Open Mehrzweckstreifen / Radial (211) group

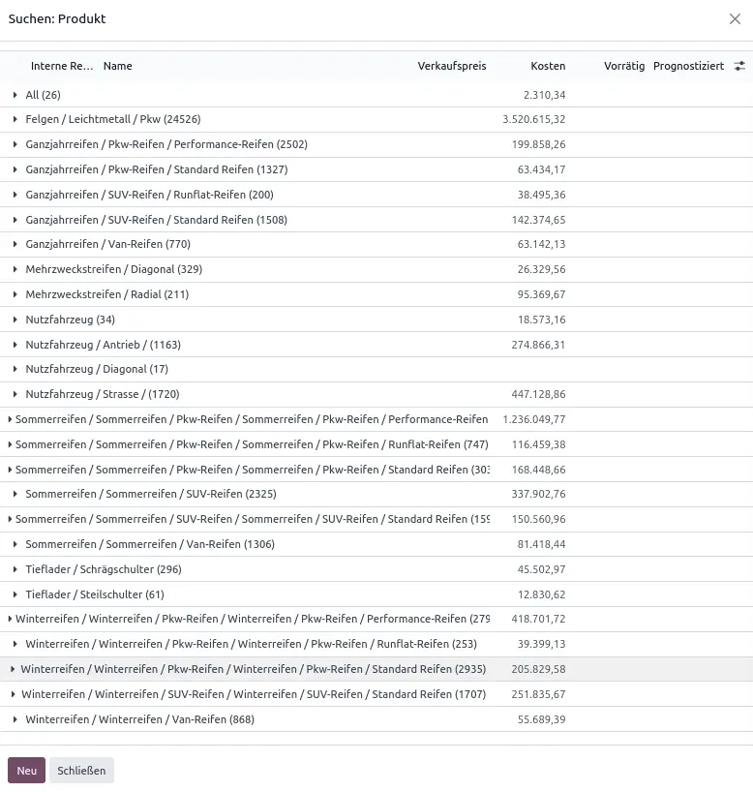(x=106, y=294)
